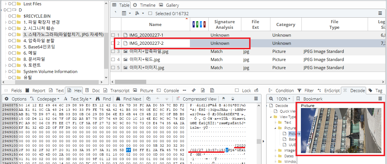Click the colored tag column header

tap(199, 25)
